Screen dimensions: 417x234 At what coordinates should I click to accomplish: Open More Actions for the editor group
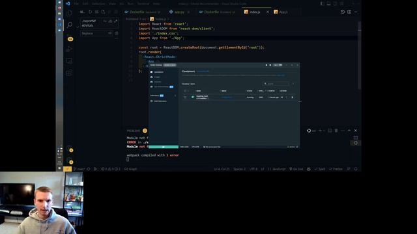(x=356, y=12)
